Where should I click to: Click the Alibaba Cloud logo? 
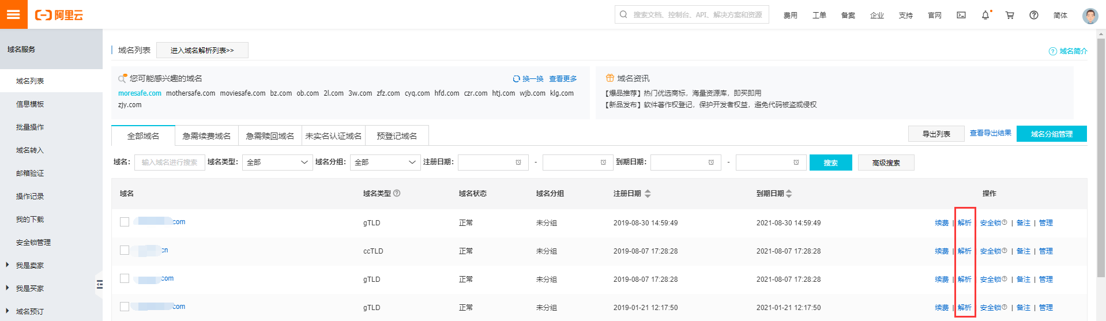[59, 15]
